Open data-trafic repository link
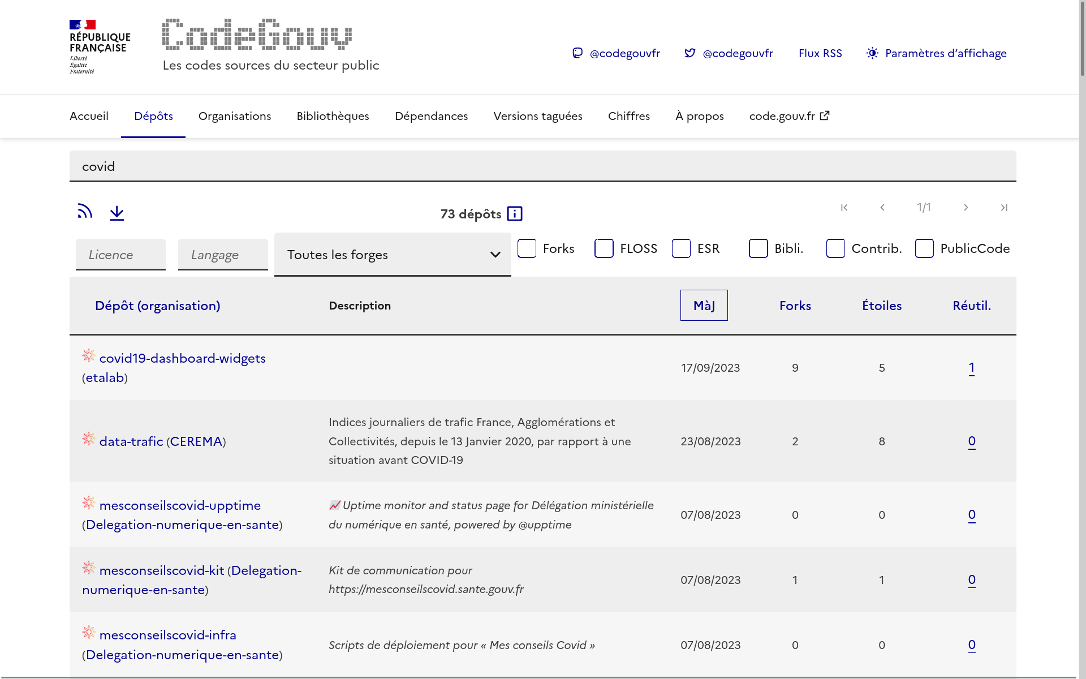The height and width of the screenshot is (679, 1086). pyautogui.click(x=131, y=441)
